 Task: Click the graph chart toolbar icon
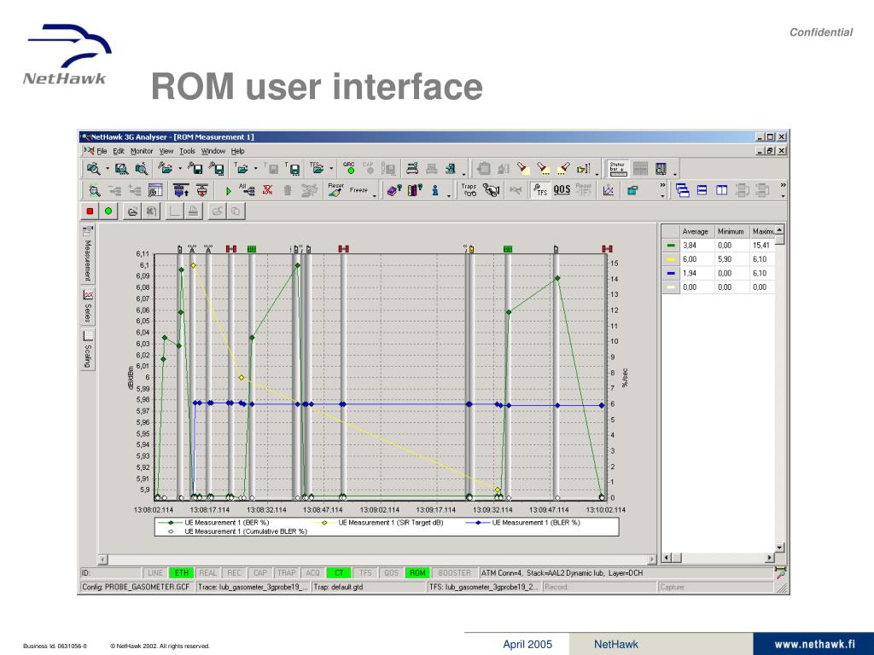point(608,190)
